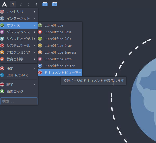The width and height of the screenshot is (156, 143).
Task: Open the プログラミング menu entry
Action: click(19, 52)
